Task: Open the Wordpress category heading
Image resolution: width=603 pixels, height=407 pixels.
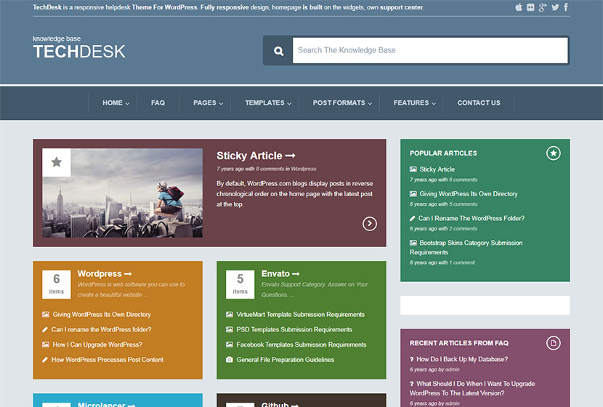Action: tap(100, 274)
